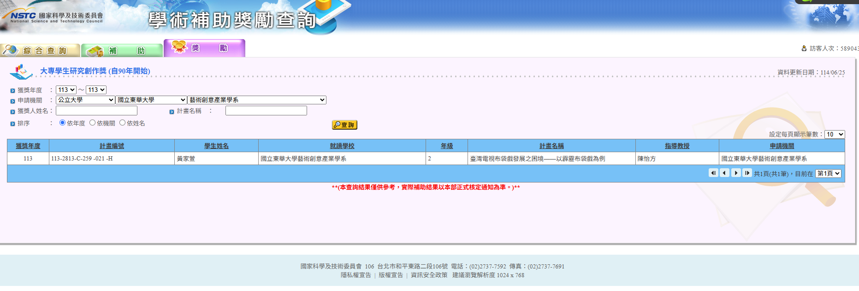Click the 獲獎人姓名 bullet arrow icon
The height and width of the screenshot is (291, 859).
pos(12,112)
